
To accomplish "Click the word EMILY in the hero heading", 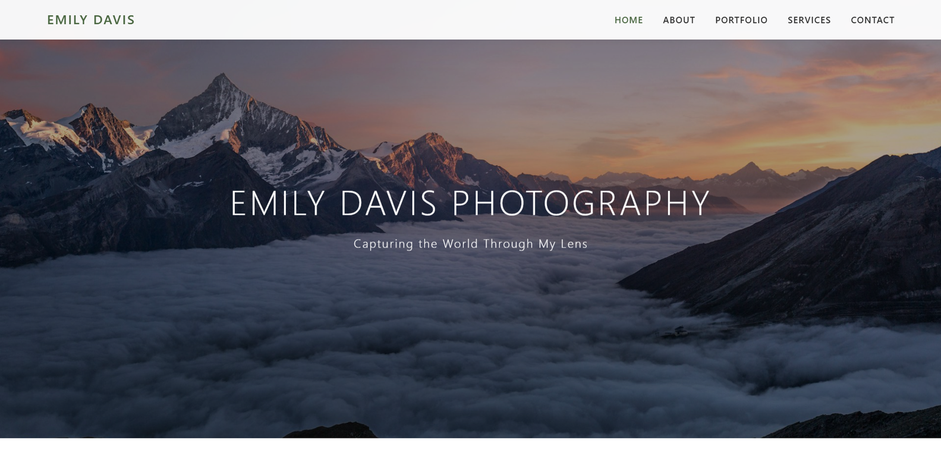I will pyautogui.click(x=278, y=203).
